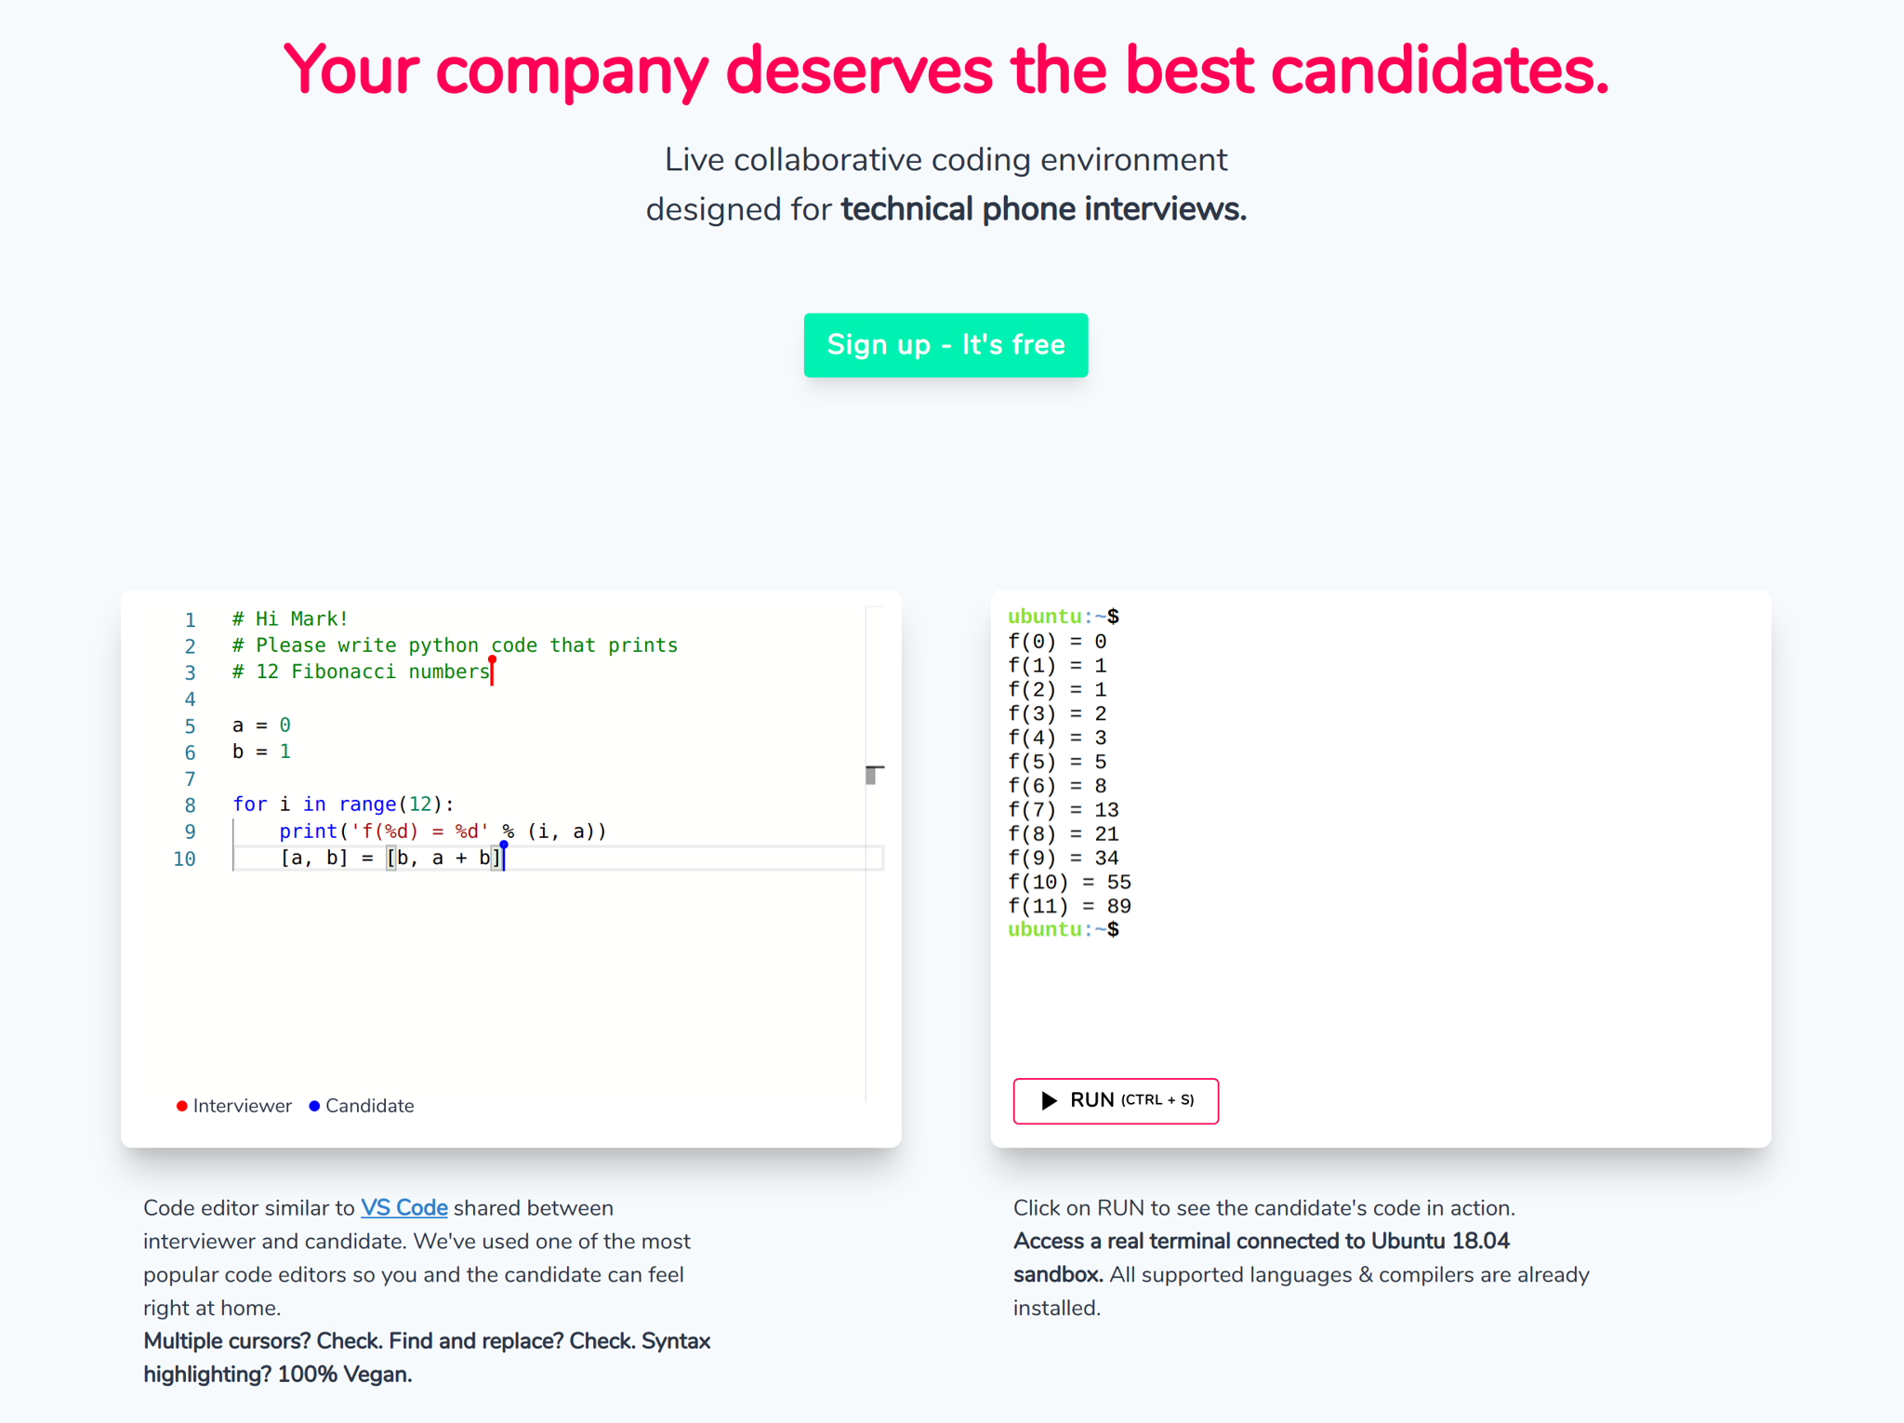
Task: Click the red headline about best candidates
Action: 945,71
